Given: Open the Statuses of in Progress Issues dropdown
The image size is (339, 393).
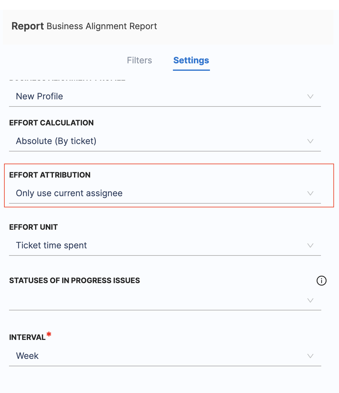Looking at the screenshot, I should [x=310, y=300].
